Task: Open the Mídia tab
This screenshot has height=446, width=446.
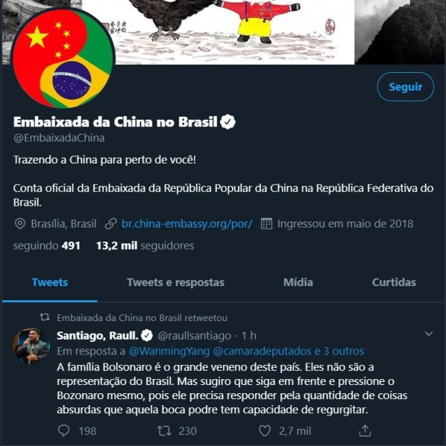Action: coord(298,282)
